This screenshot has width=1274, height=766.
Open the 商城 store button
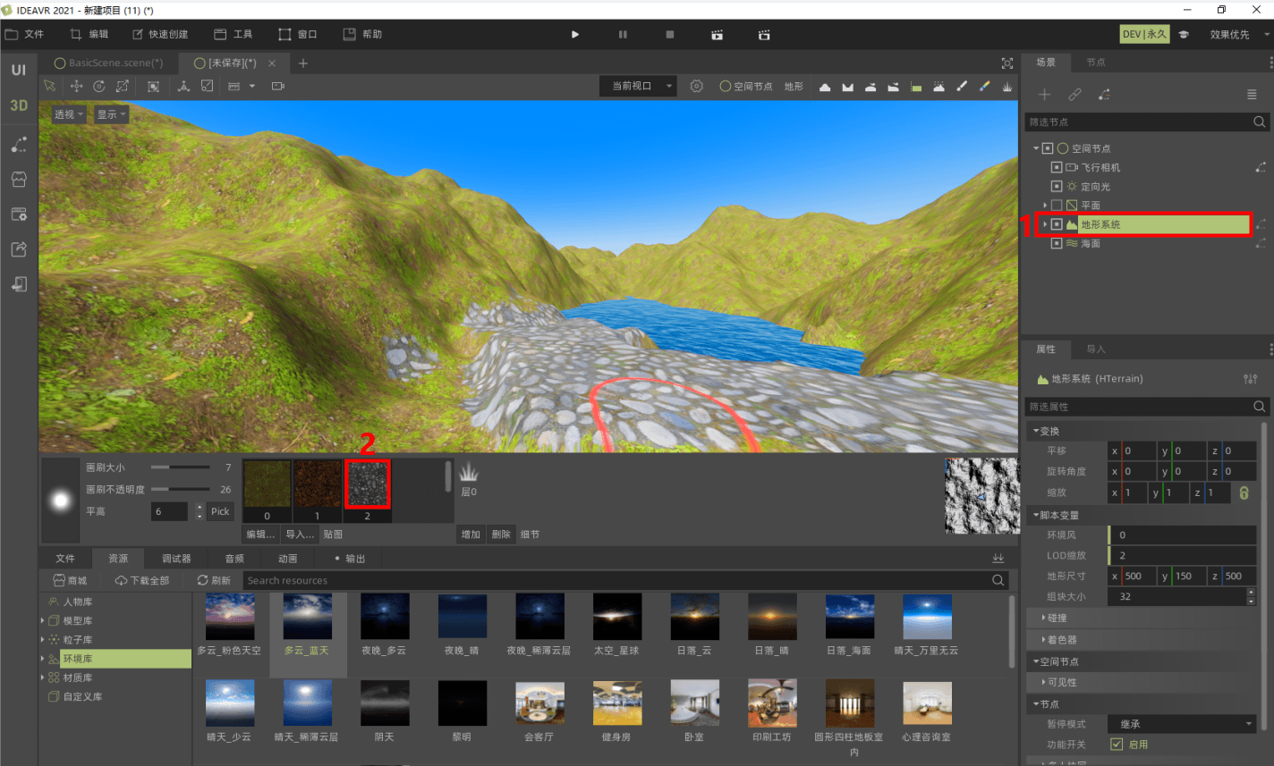(x=70, y=580)
